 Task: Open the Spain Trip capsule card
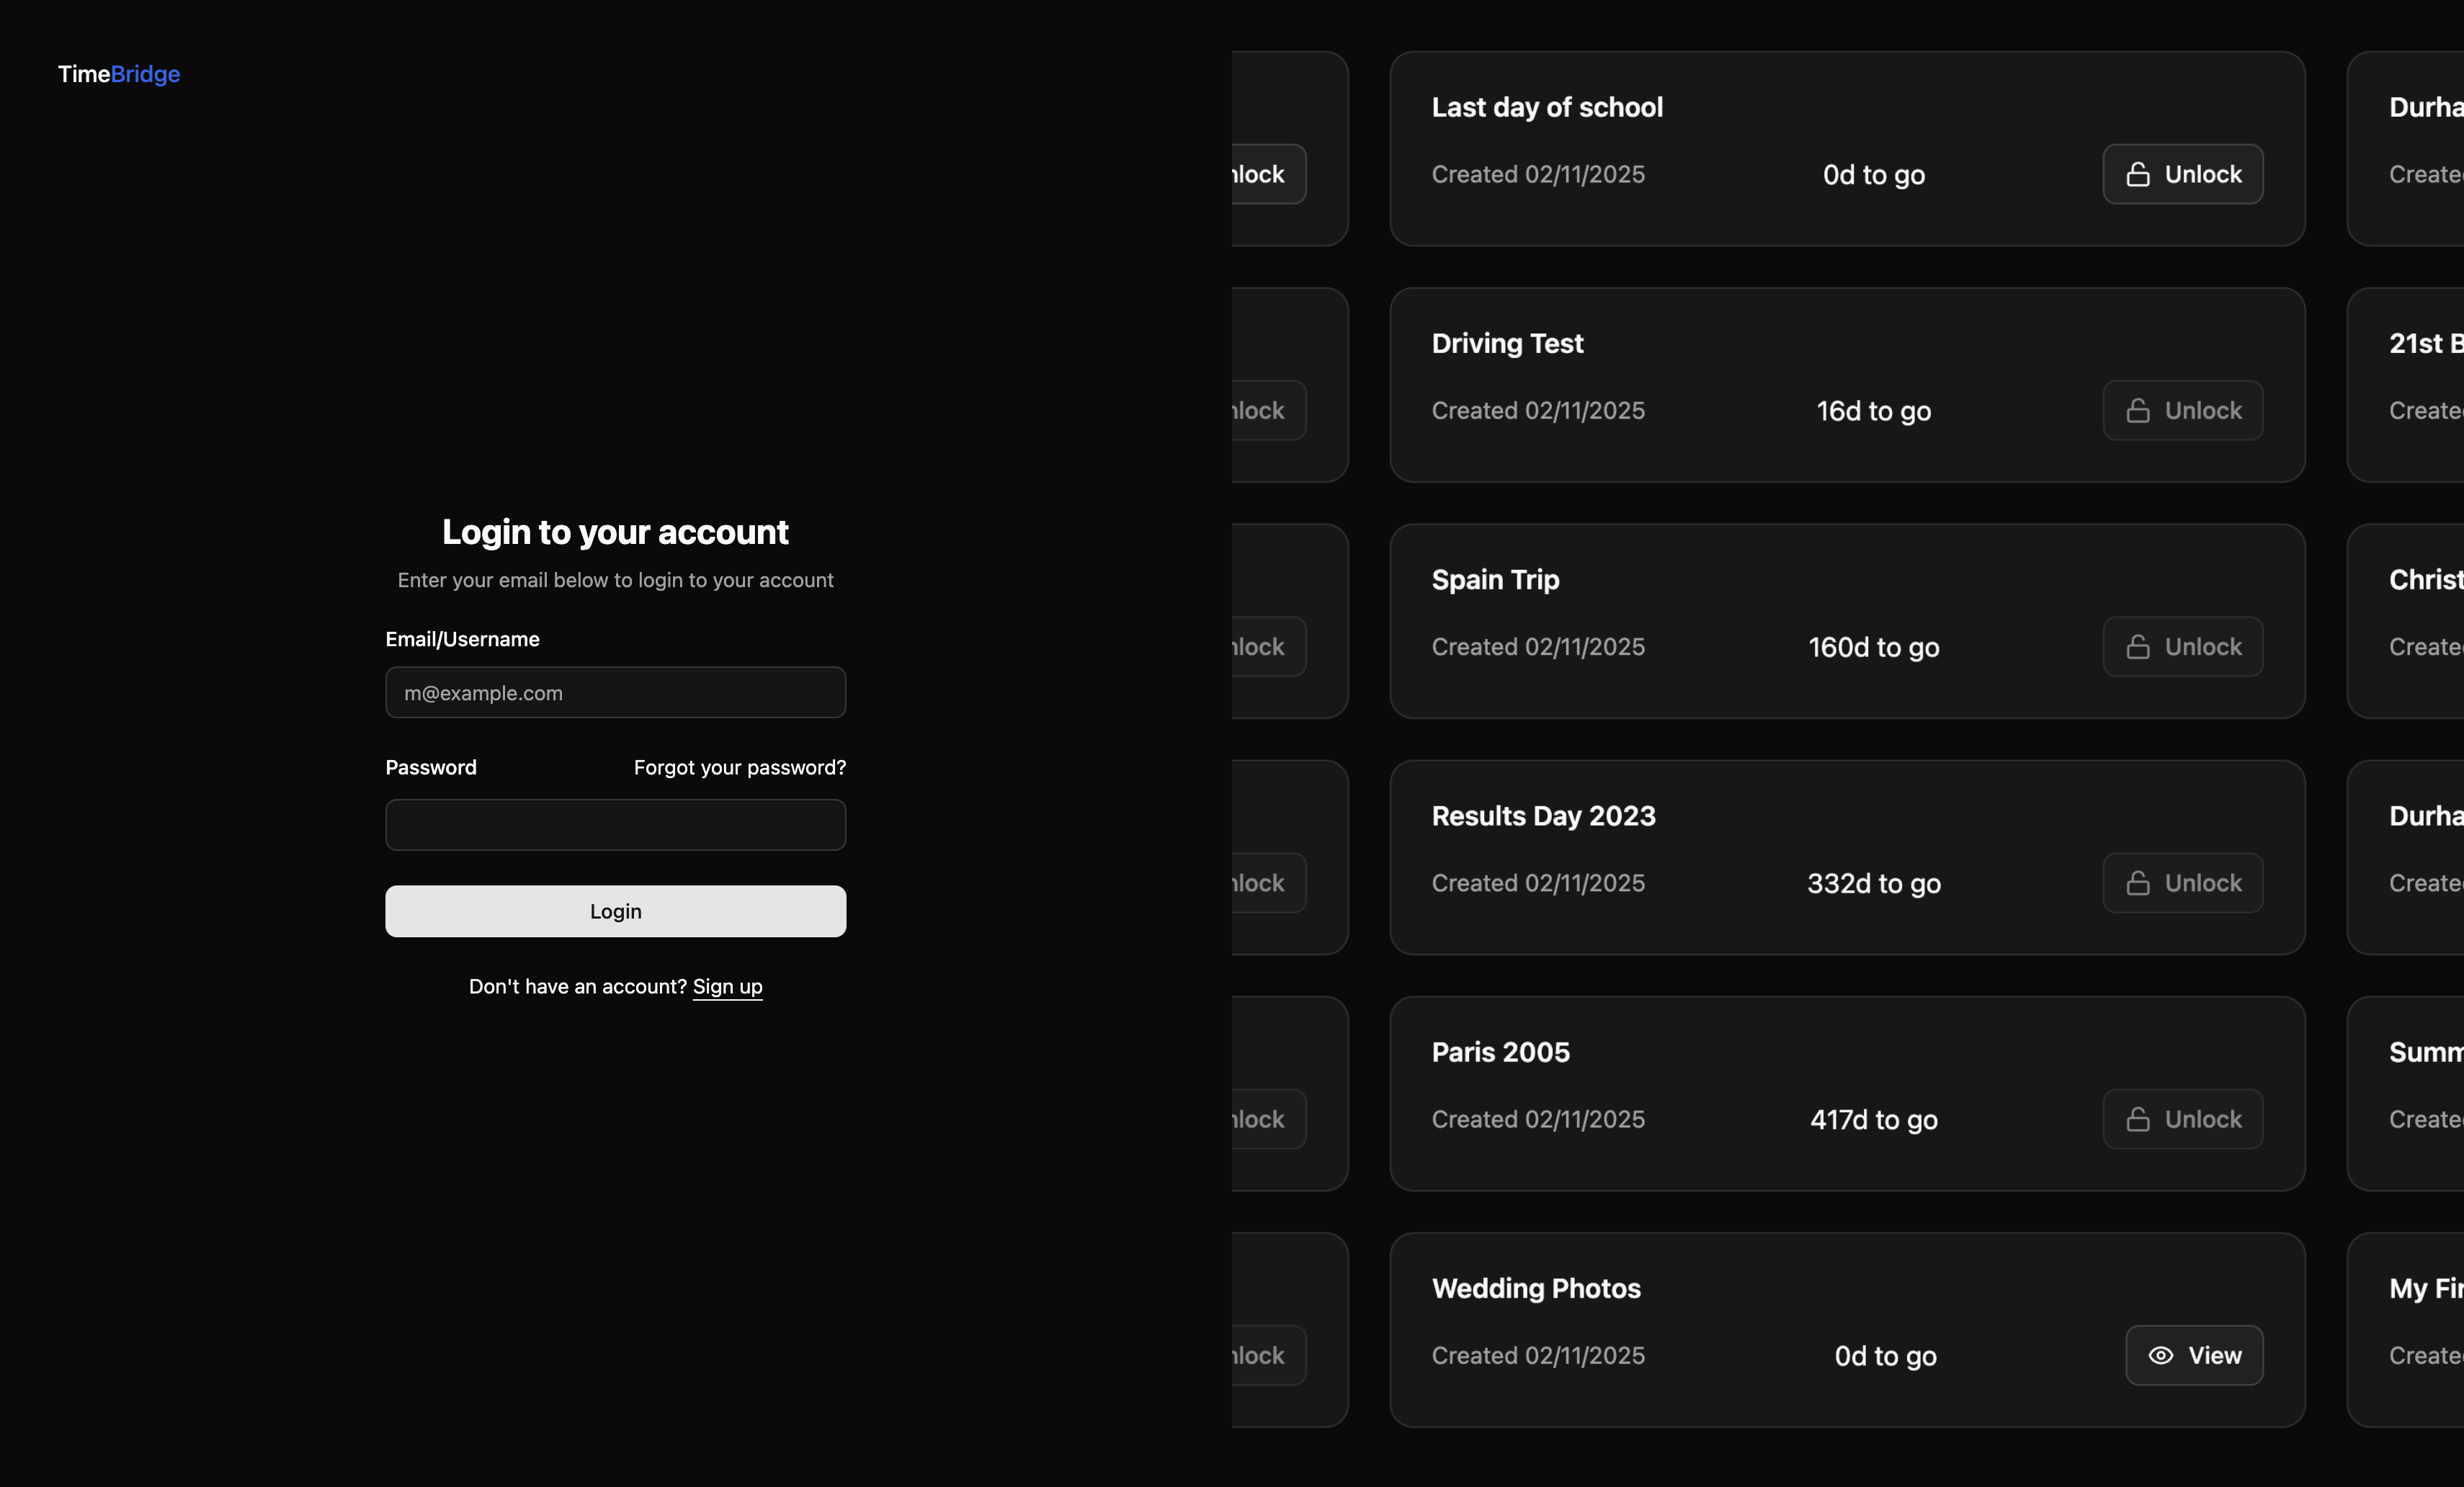click(1495, 580)
